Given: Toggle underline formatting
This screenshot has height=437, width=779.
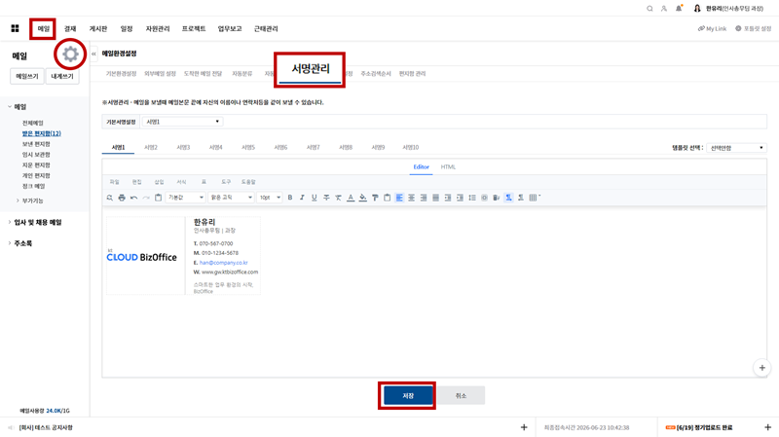Looking at the screenshot, I should 314,198.
